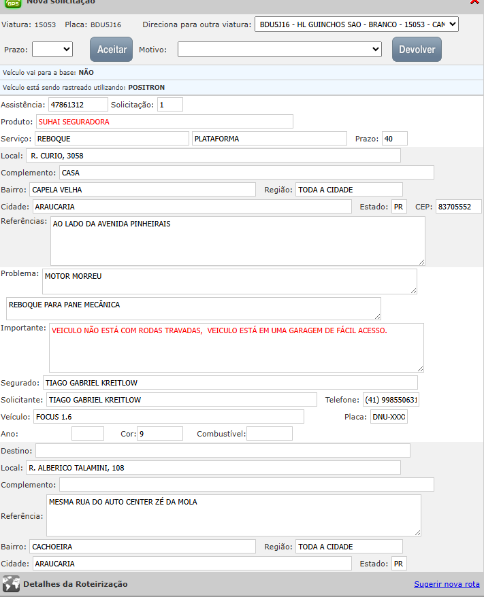The width and height of the screenshot is (484, 597).
Task: Click the Veículo vai para a base: NÃO text
Action: [x=48, y=72]
